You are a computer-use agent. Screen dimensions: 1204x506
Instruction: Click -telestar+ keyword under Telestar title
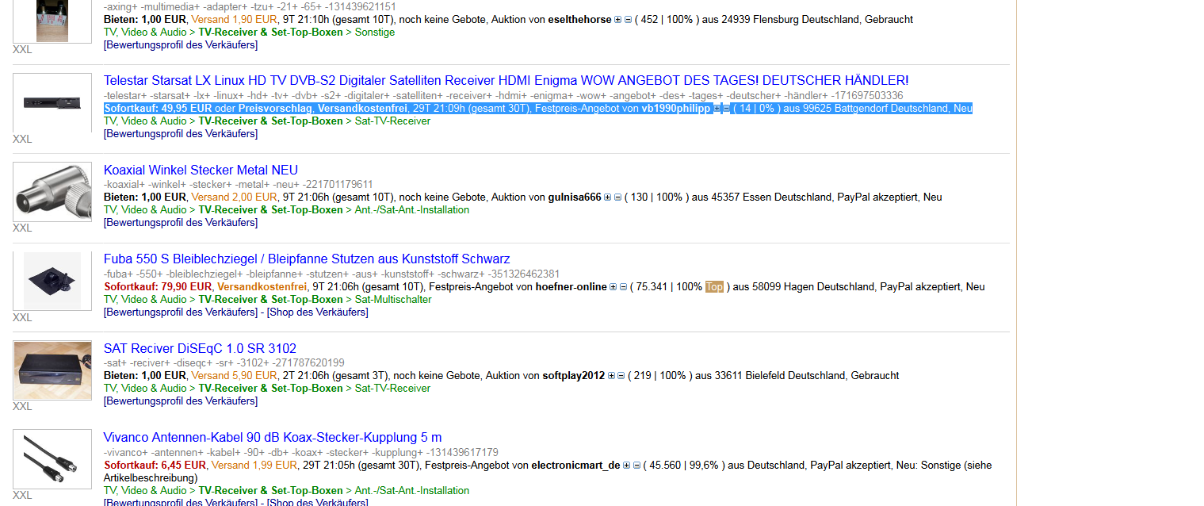[124, 96]
